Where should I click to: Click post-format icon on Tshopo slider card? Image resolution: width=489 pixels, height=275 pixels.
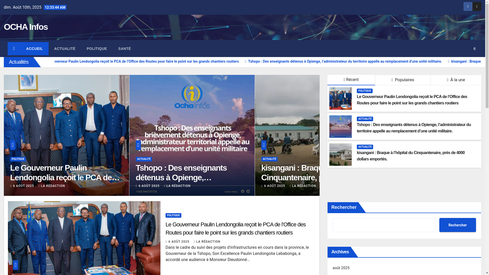click(x=138, y=145)
